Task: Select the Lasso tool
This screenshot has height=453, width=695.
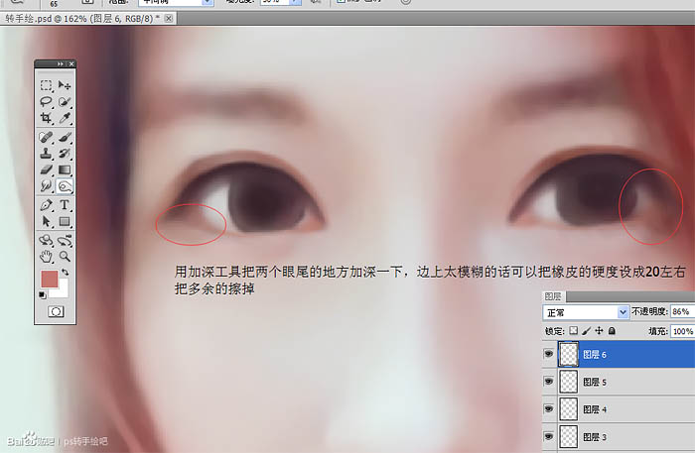Action: tap(46, 102)
